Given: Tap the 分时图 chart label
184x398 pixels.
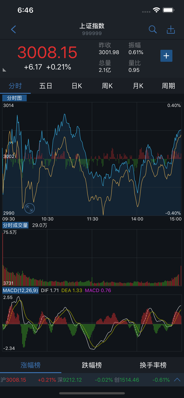Looking at the screenshot, I should 14,98.
